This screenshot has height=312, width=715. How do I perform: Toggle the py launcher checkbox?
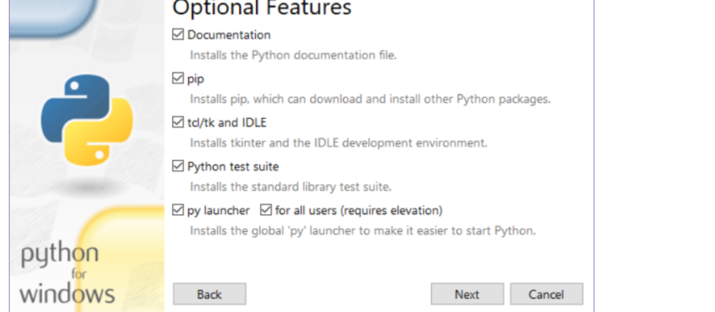point(179,210)
